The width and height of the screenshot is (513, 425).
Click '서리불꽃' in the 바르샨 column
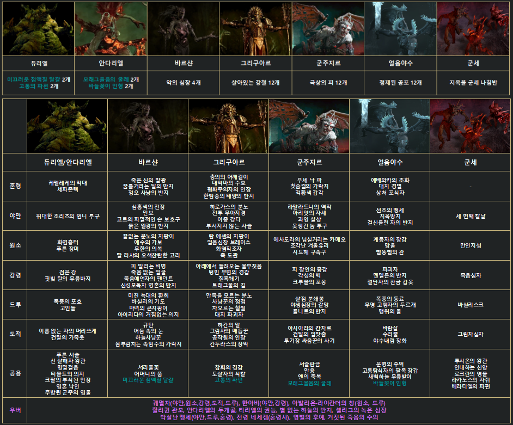[x=148, y=367]
